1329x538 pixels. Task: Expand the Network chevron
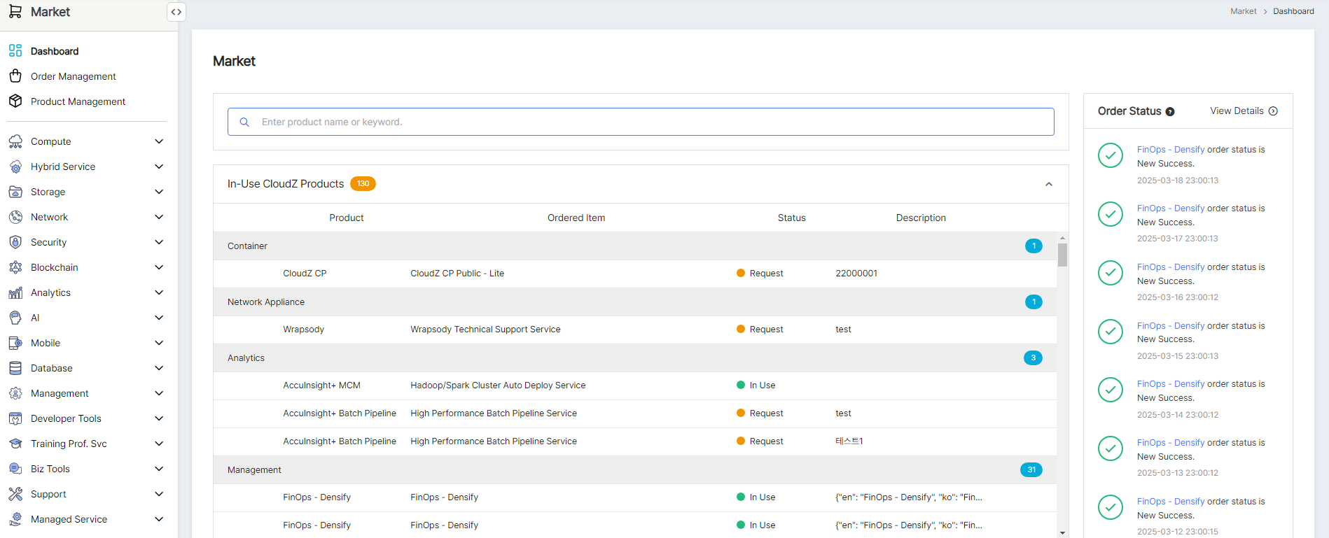[x=159, y=217]
